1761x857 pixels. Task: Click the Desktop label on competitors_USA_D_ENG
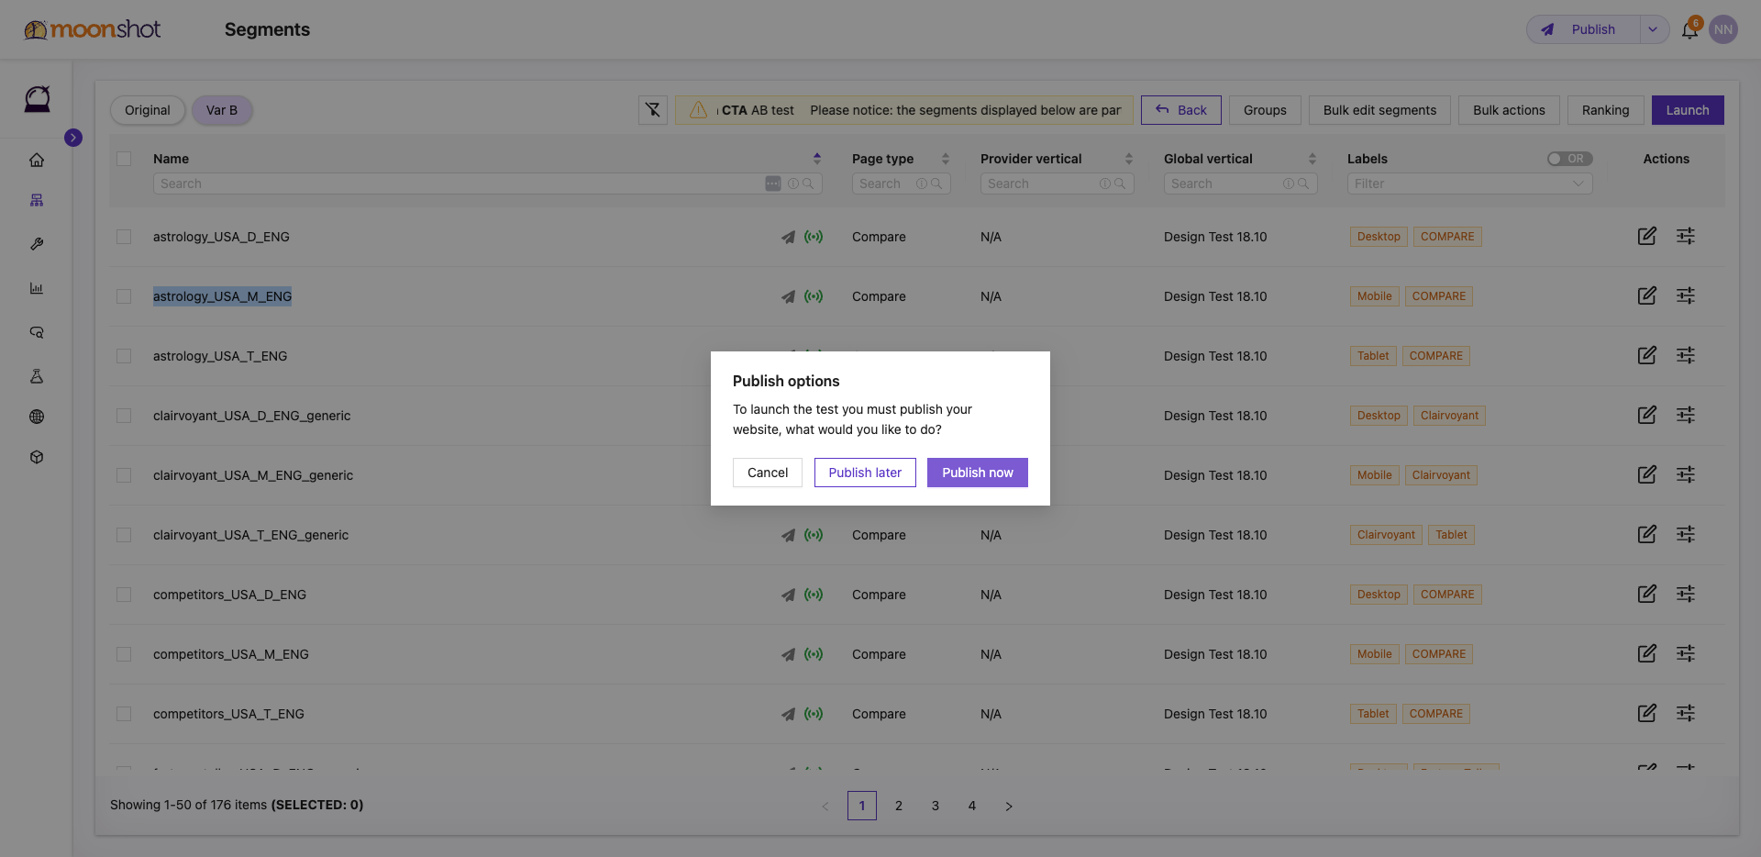click(x=1379, y=595)
